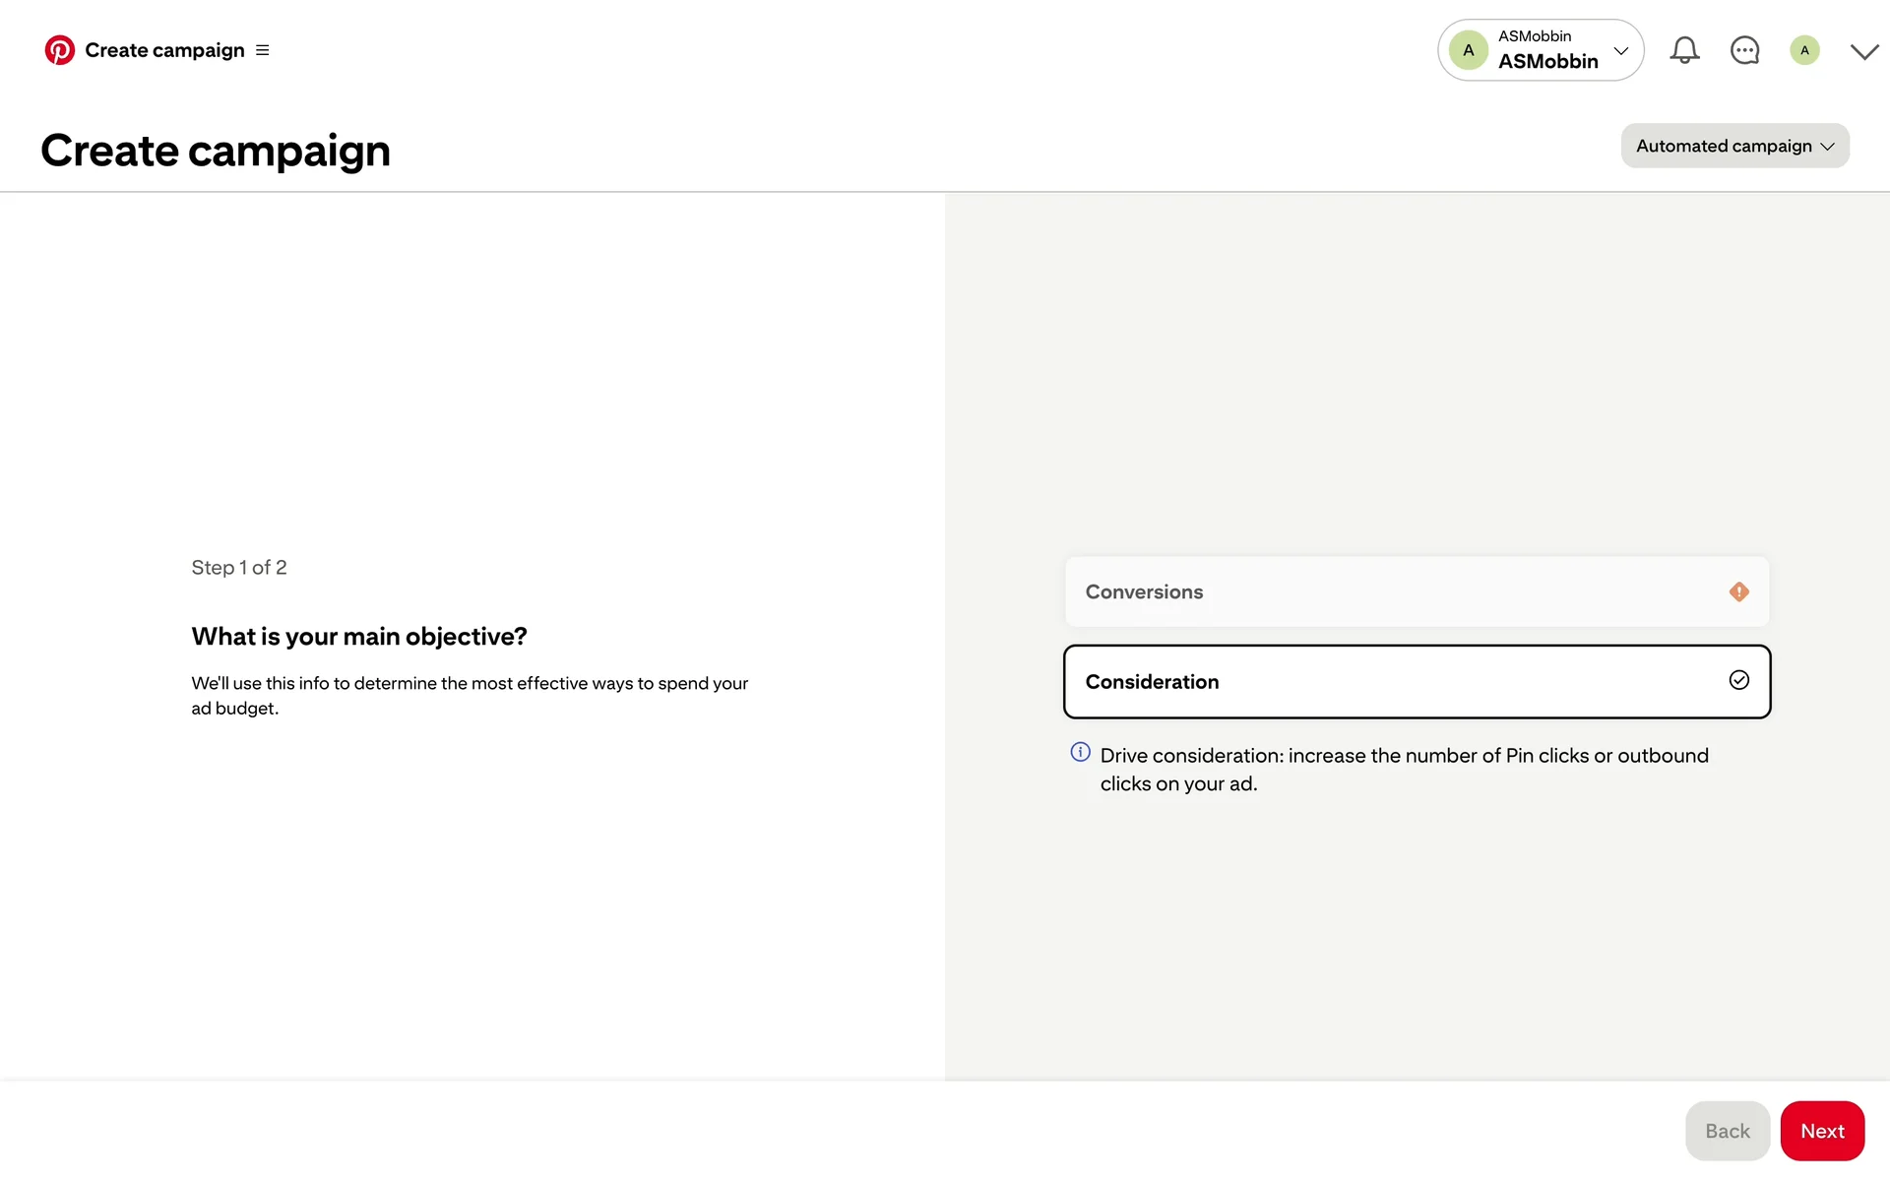Click the small profile avatar in header
1890x1181 pixels.
[1804, 50]
